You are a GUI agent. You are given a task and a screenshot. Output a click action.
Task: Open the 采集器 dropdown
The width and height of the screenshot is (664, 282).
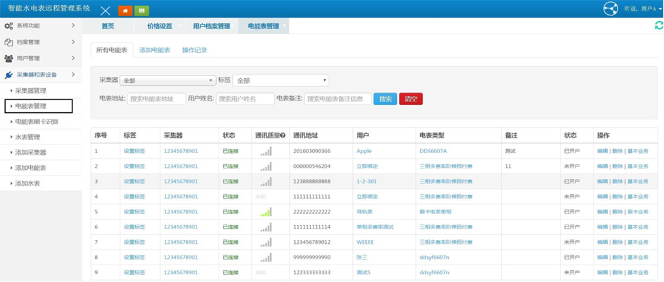[x=168, y=80]
